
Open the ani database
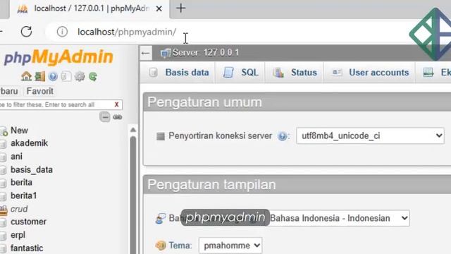pyautogui.click(x=16, y=157)
